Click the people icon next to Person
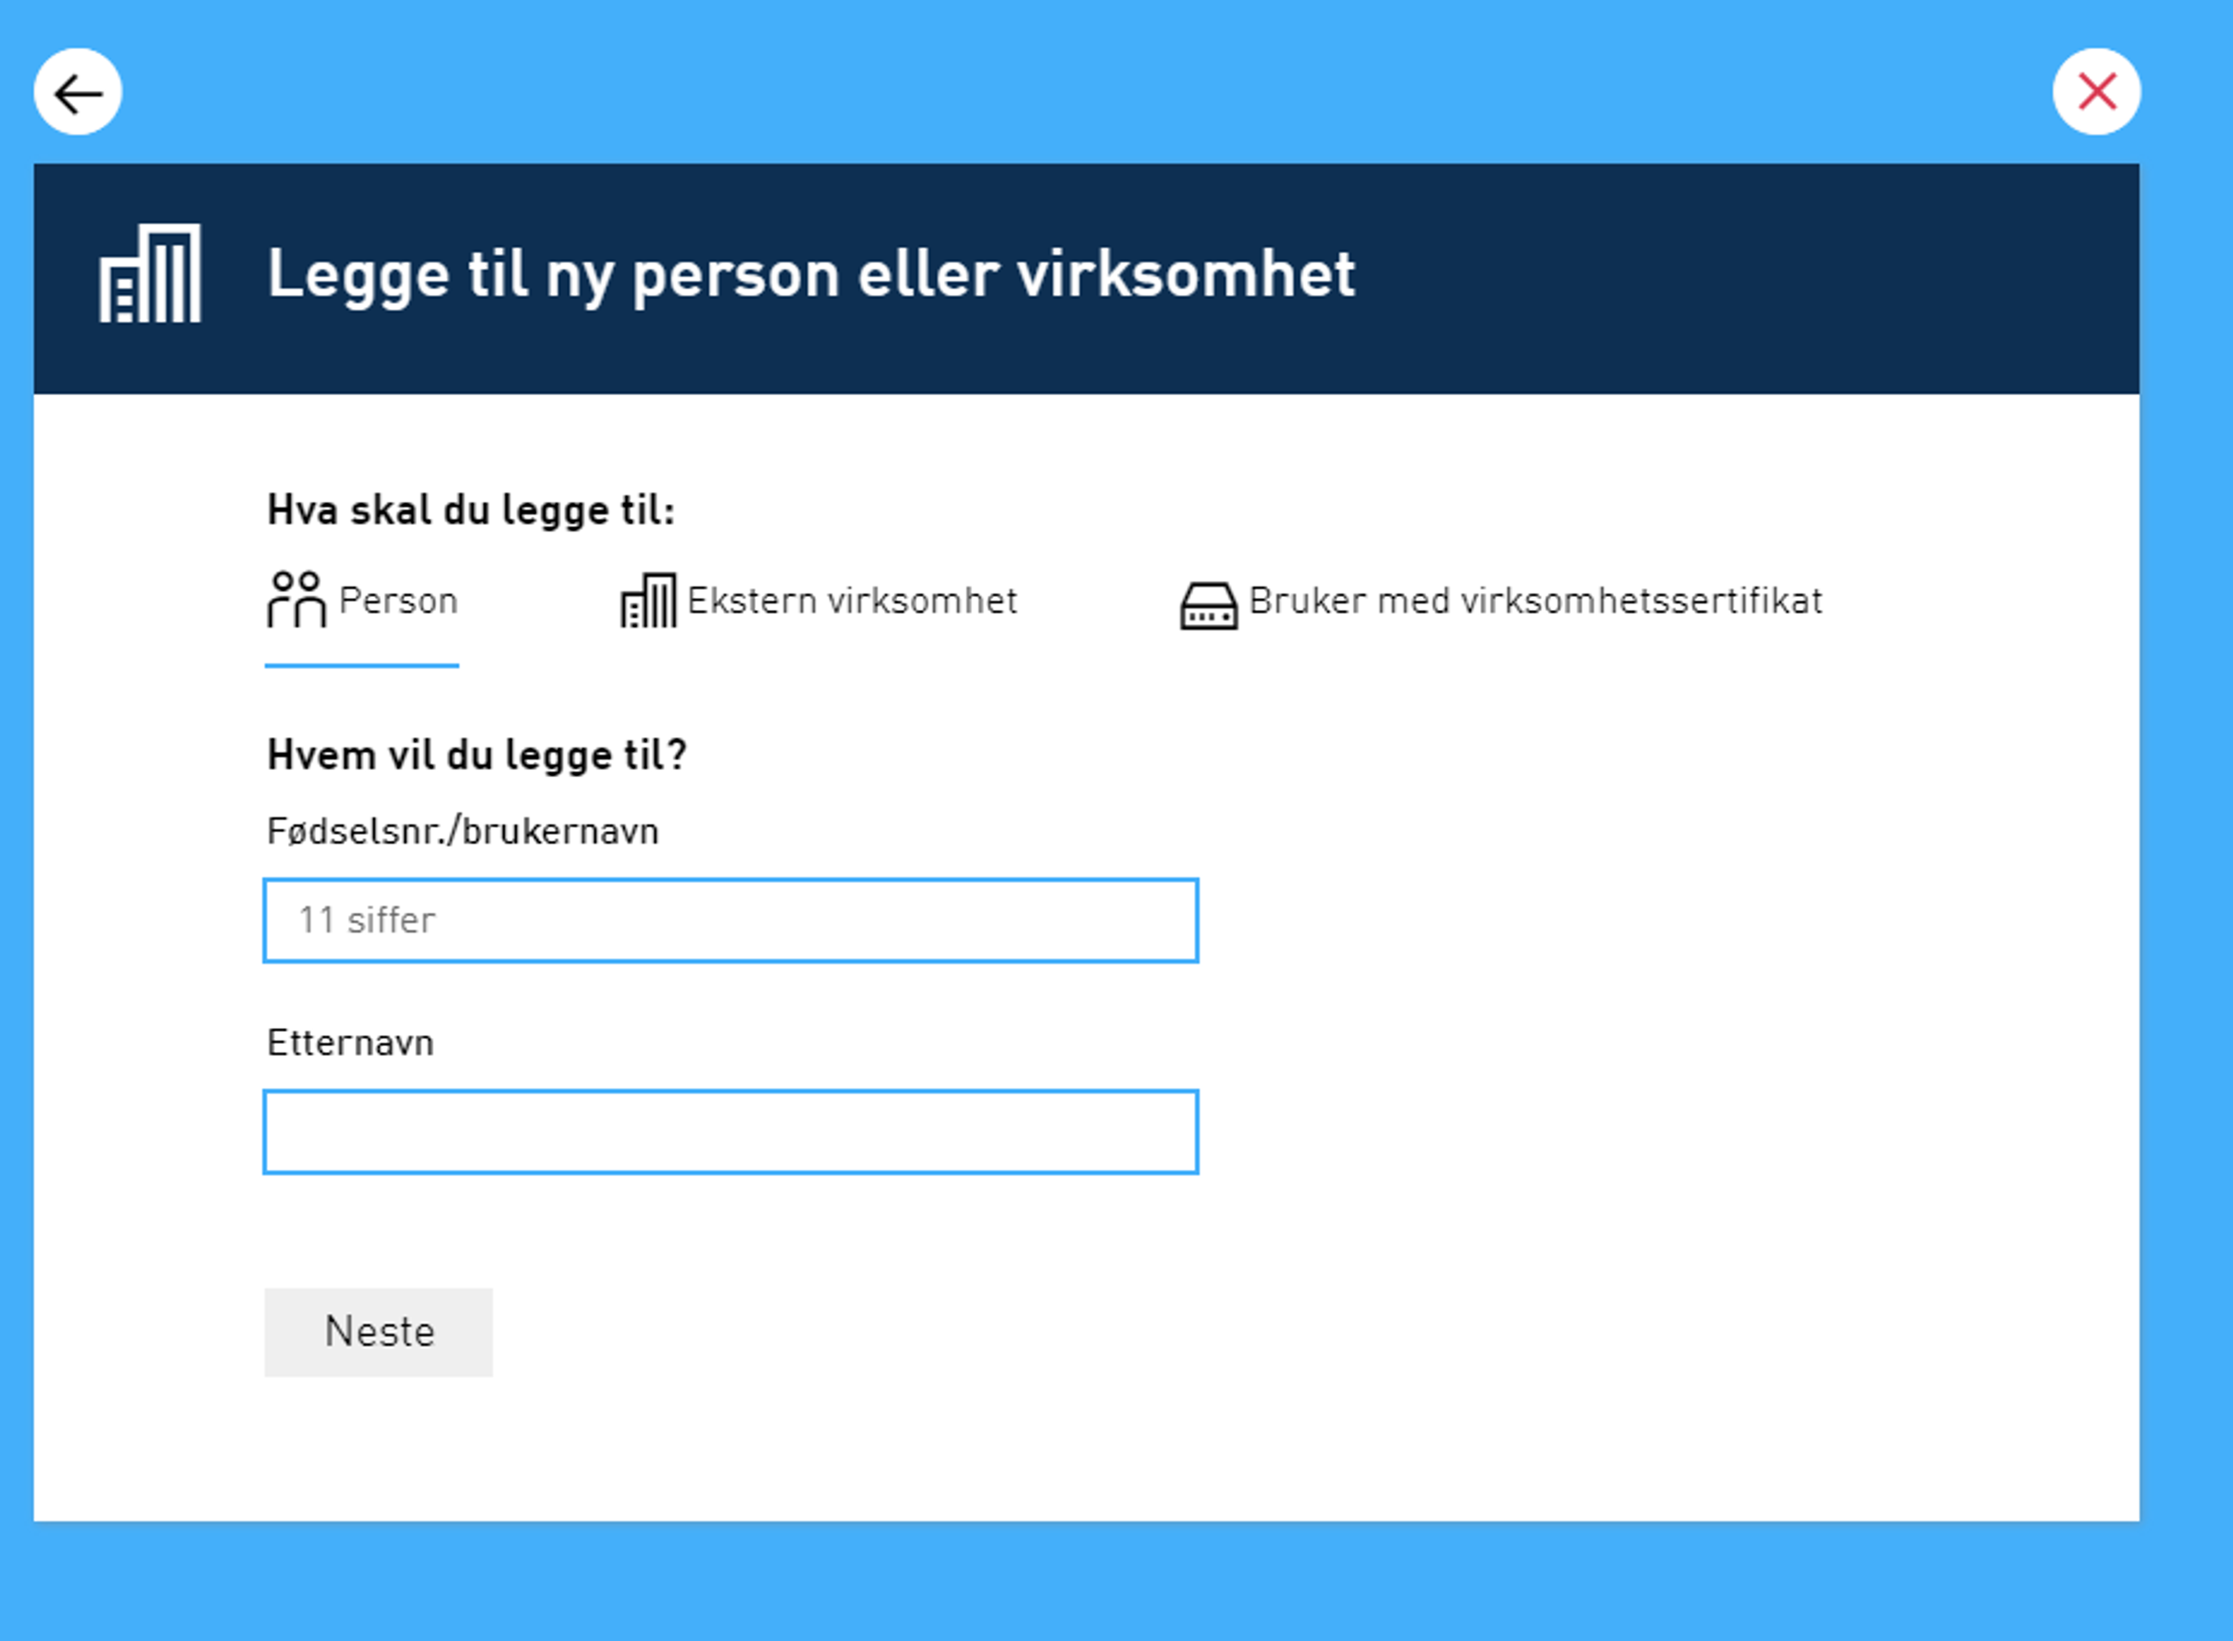The image size is (2233, 1641). (x=296, y=599)
